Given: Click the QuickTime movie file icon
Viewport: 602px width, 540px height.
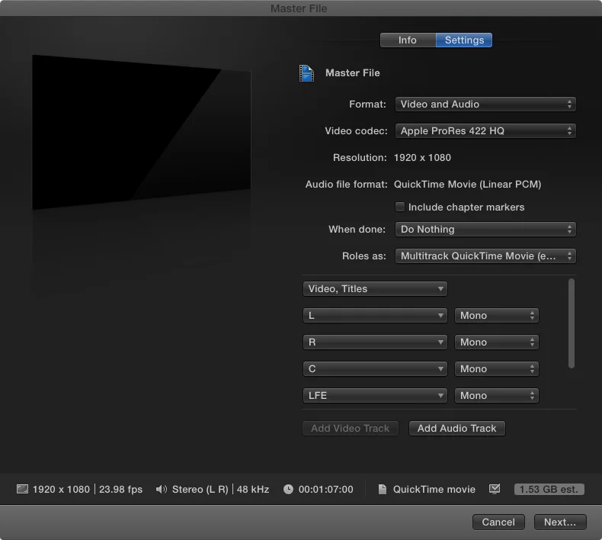Looking at the screenshot, I should pos(383,489).
